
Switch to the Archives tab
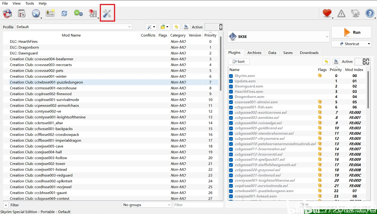point(254,52)
